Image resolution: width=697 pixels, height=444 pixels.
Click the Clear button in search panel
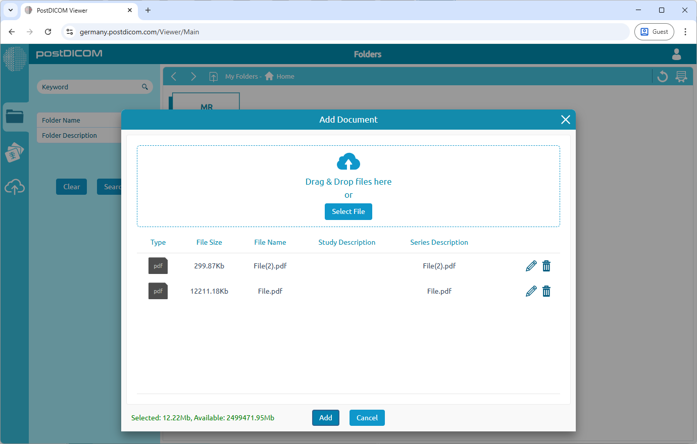71,187
